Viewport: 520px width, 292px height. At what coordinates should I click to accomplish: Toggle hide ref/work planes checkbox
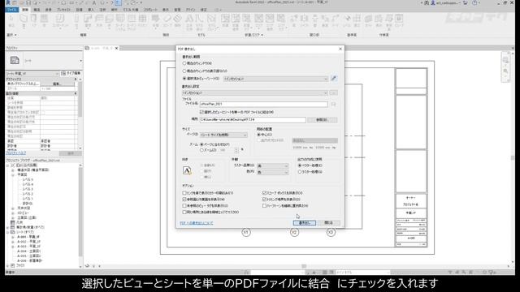tap(184, 200)
